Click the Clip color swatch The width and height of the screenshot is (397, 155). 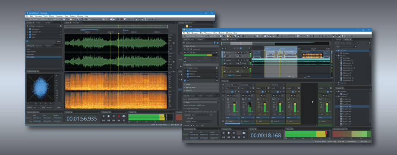pos(192,118)
